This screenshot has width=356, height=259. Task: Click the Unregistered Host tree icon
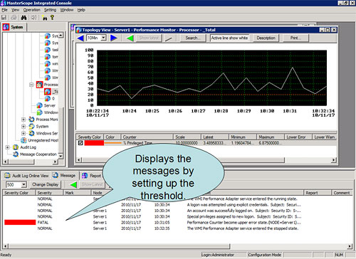(23, 140)
